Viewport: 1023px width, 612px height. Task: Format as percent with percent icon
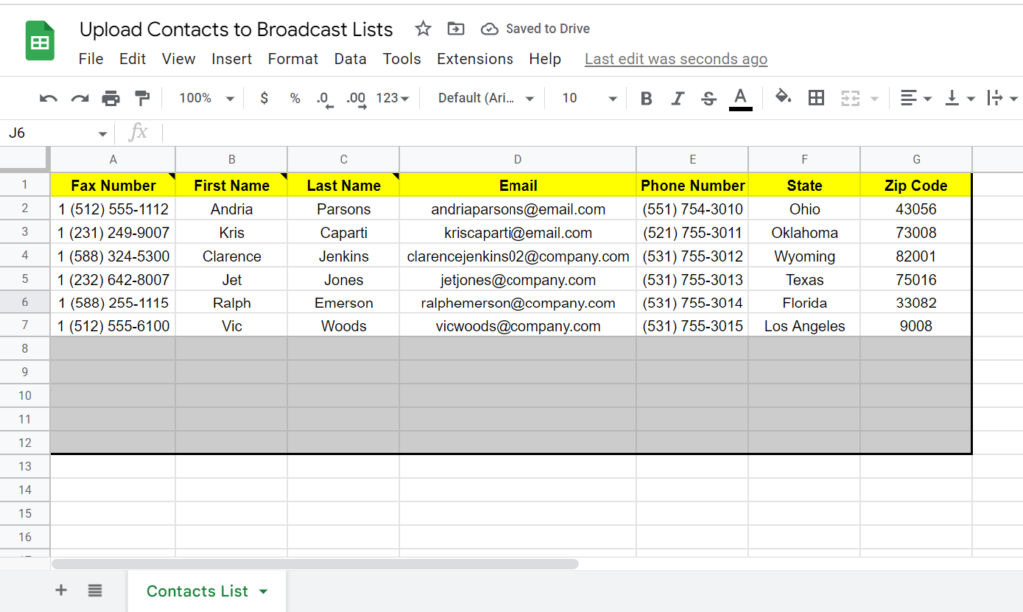point(295,99)
